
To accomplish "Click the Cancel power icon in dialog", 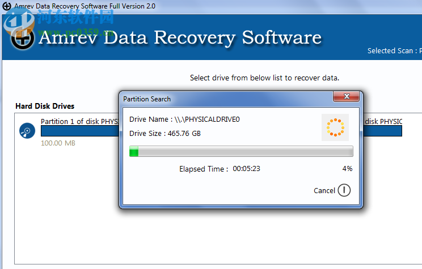I will tap(344, 190).
